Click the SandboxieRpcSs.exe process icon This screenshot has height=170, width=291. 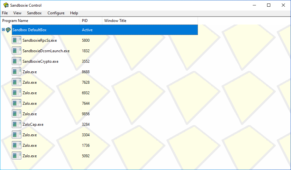coord(17,40)
